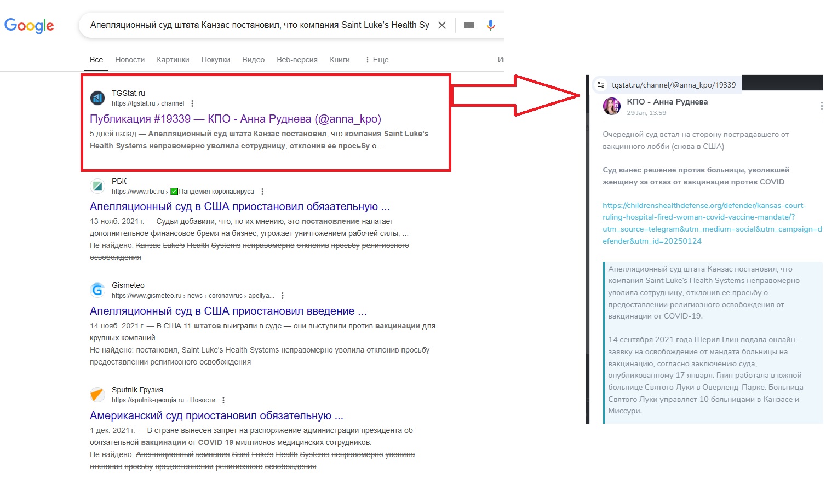The width and height of the screenshot is (826, 485).
Task: Select the Все results tab
Action: tap(96, 60)
